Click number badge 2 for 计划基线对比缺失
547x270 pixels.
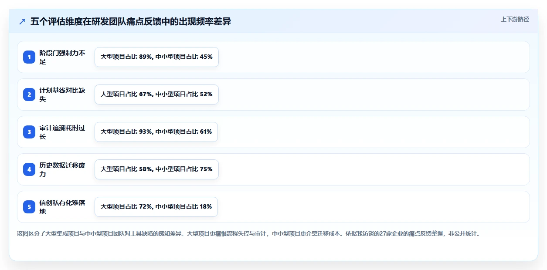(29, 94)
